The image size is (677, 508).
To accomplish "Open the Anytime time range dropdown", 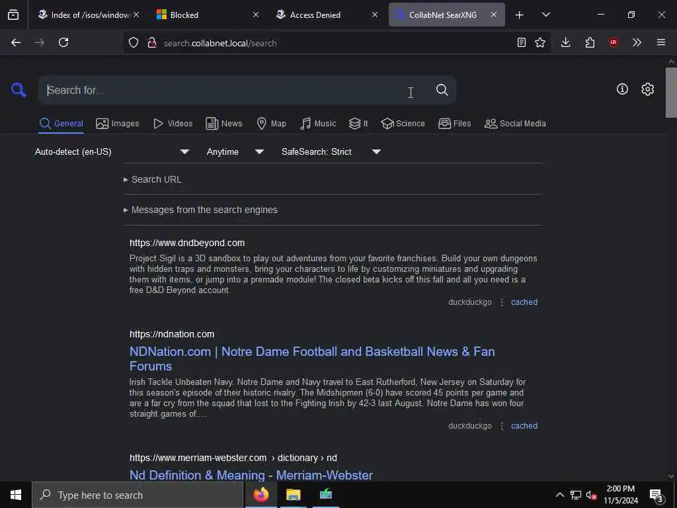I will (x=235, y=151).
